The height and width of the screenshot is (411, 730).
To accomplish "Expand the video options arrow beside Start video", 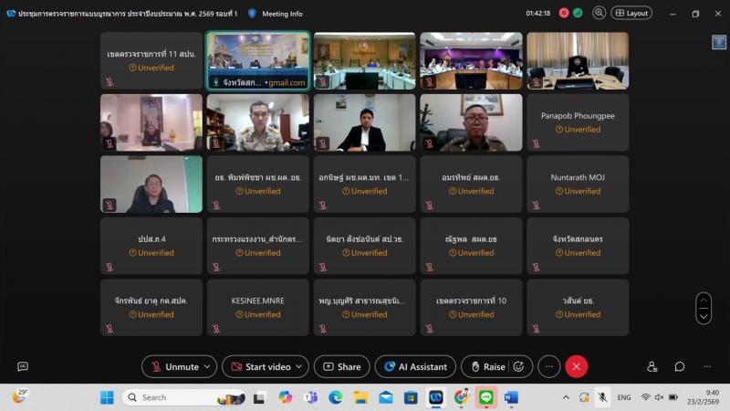I will 299,367.
